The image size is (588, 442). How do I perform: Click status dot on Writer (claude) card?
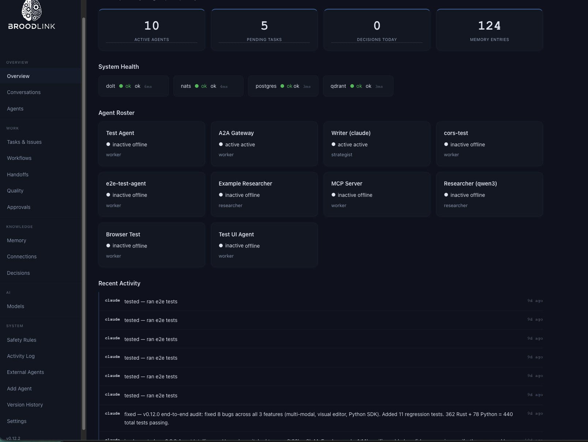[x=333, y=144]
